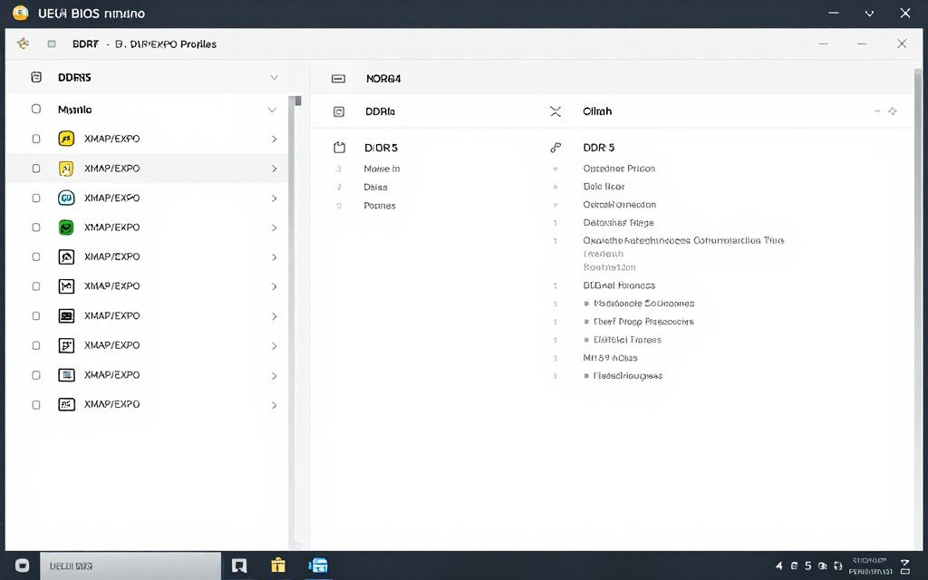Collapse the DDRIS section chevron
This screenshot has width=928, height=580.
click(x=274, y=78)
